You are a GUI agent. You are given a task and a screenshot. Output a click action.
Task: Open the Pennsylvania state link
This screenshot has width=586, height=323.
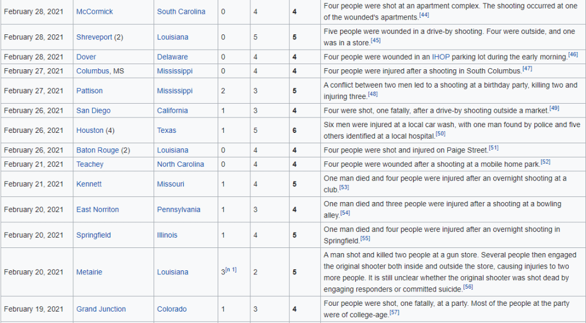179,210
